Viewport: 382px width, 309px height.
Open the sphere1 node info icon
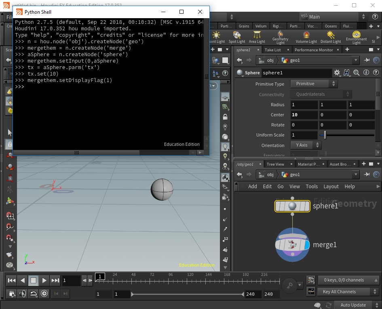(366, 73)
